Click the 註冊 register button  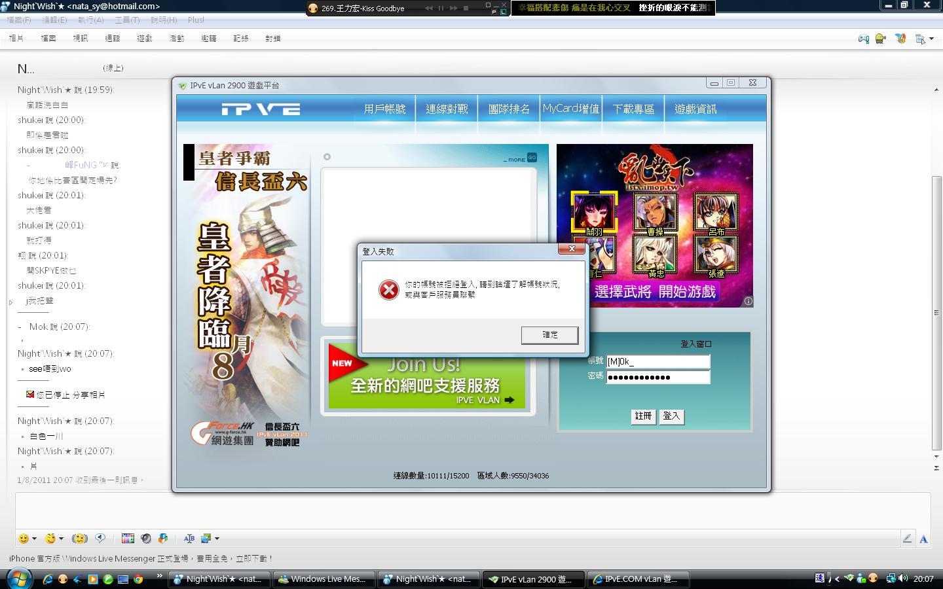point(643,416)
